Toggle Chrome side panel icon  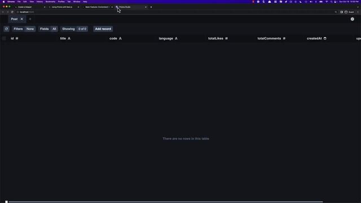point(341,12)
